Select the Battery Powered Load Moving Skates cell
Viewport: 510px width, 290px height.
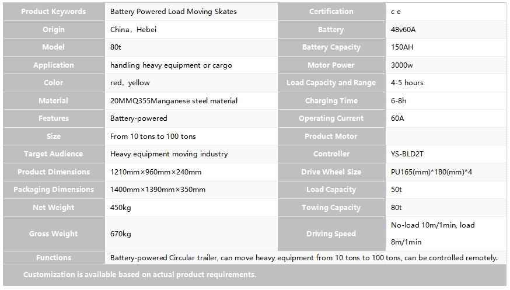191,12
